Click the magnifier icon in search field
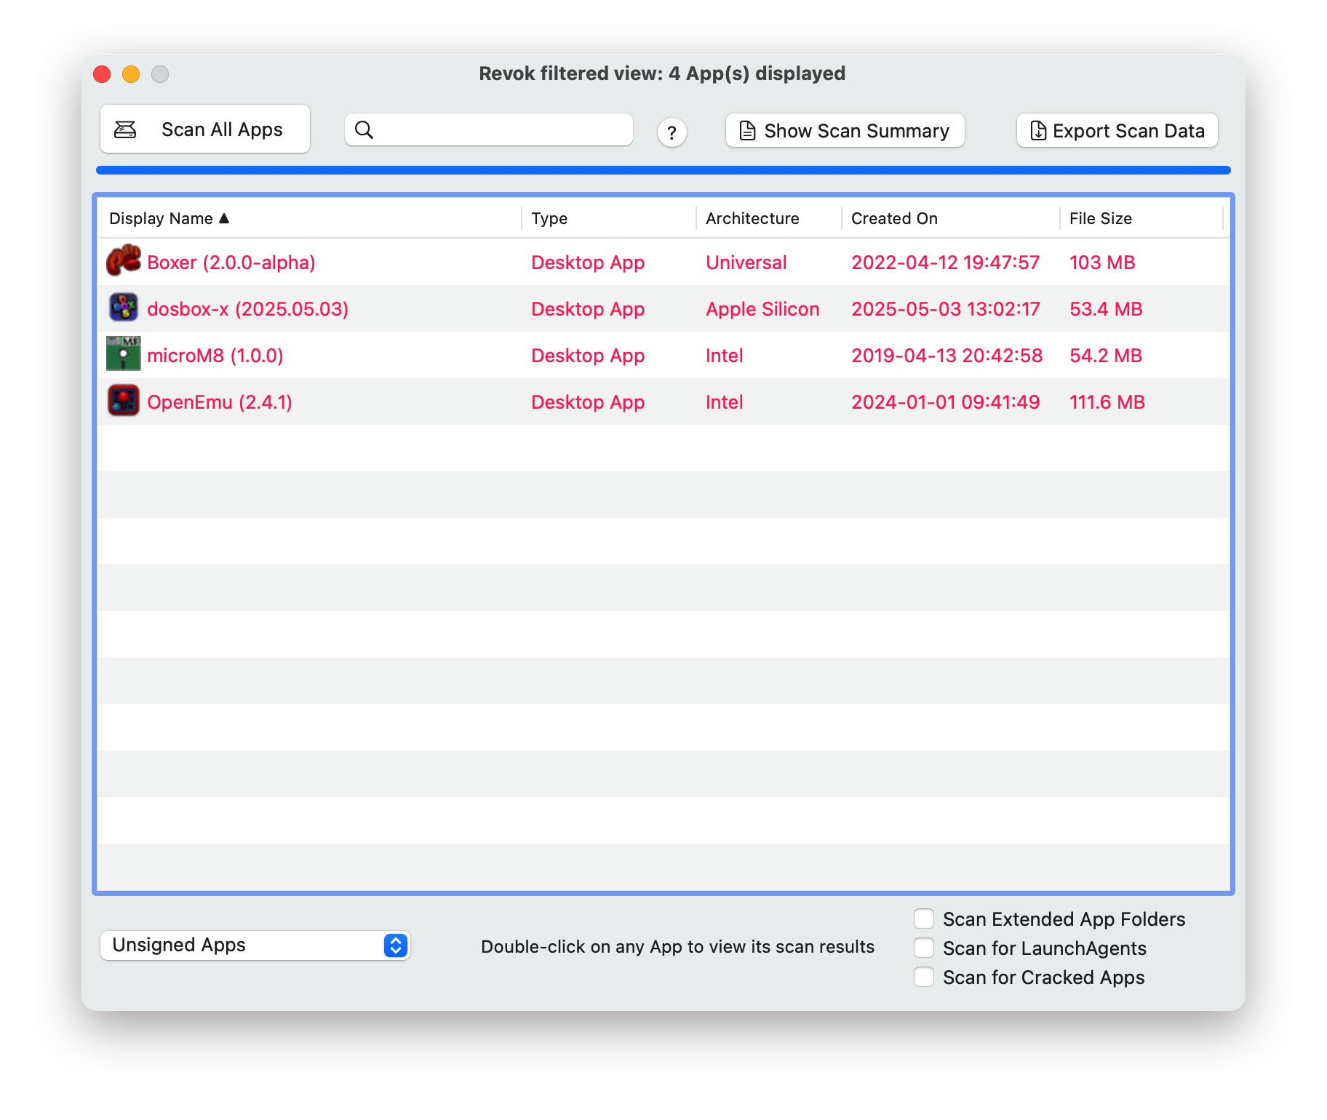This screenshot has height=1120, width=1327. (x=364, y=130)
